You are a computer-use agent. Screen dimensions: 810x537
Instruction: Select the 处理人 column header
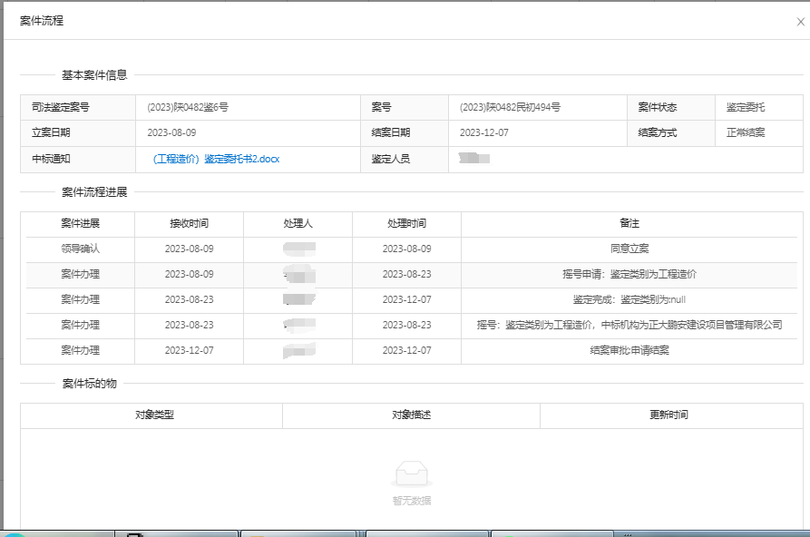298,223
